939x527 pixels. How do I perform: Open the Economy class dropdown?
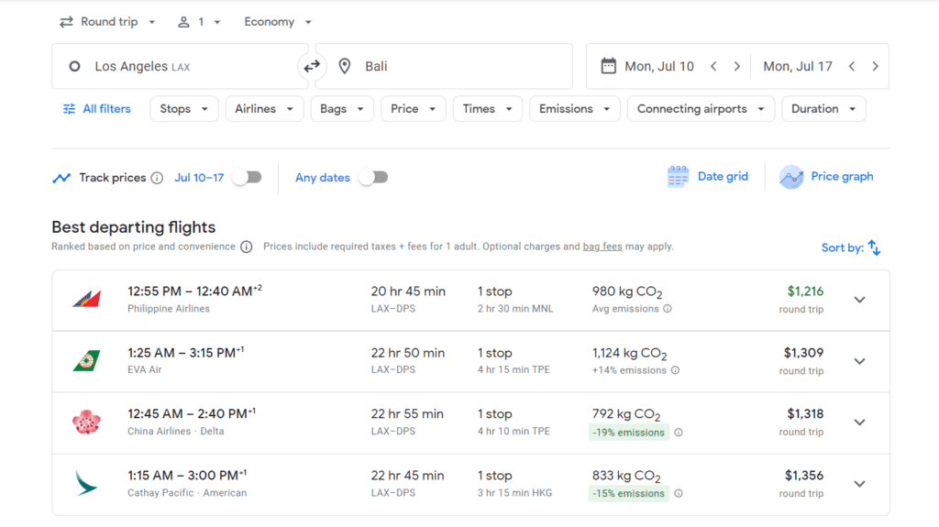click(277, 22)
